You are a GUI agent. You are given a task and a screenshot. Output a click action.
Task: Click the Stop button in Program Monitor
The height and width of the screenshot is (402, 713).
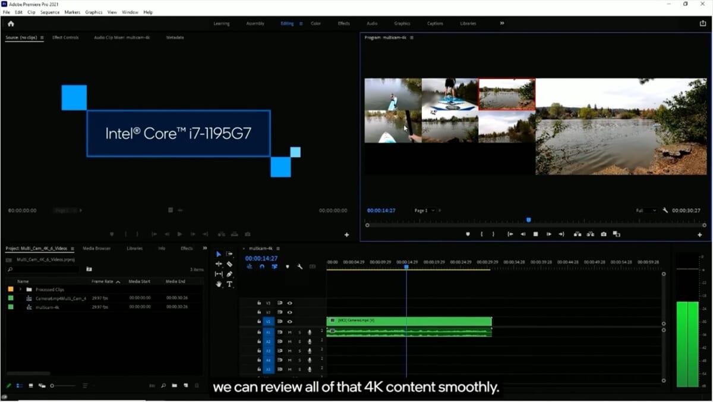(x=535, y=234)
